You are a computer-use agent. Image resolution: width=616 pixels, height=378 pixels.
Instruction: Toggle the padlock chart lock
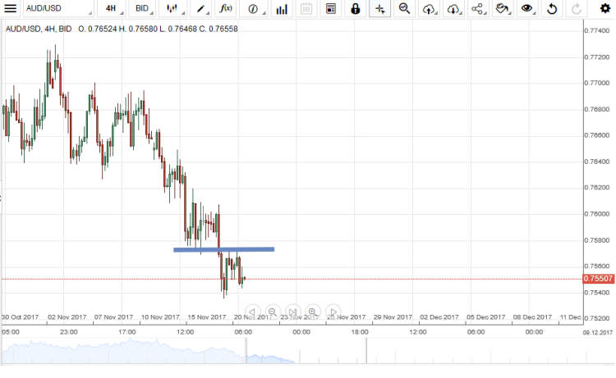tap(355, 8)
